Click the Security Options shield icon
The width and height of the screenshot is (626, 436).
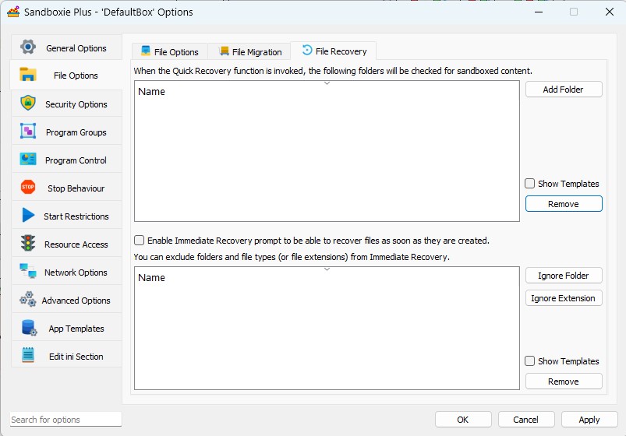point(28,104)
